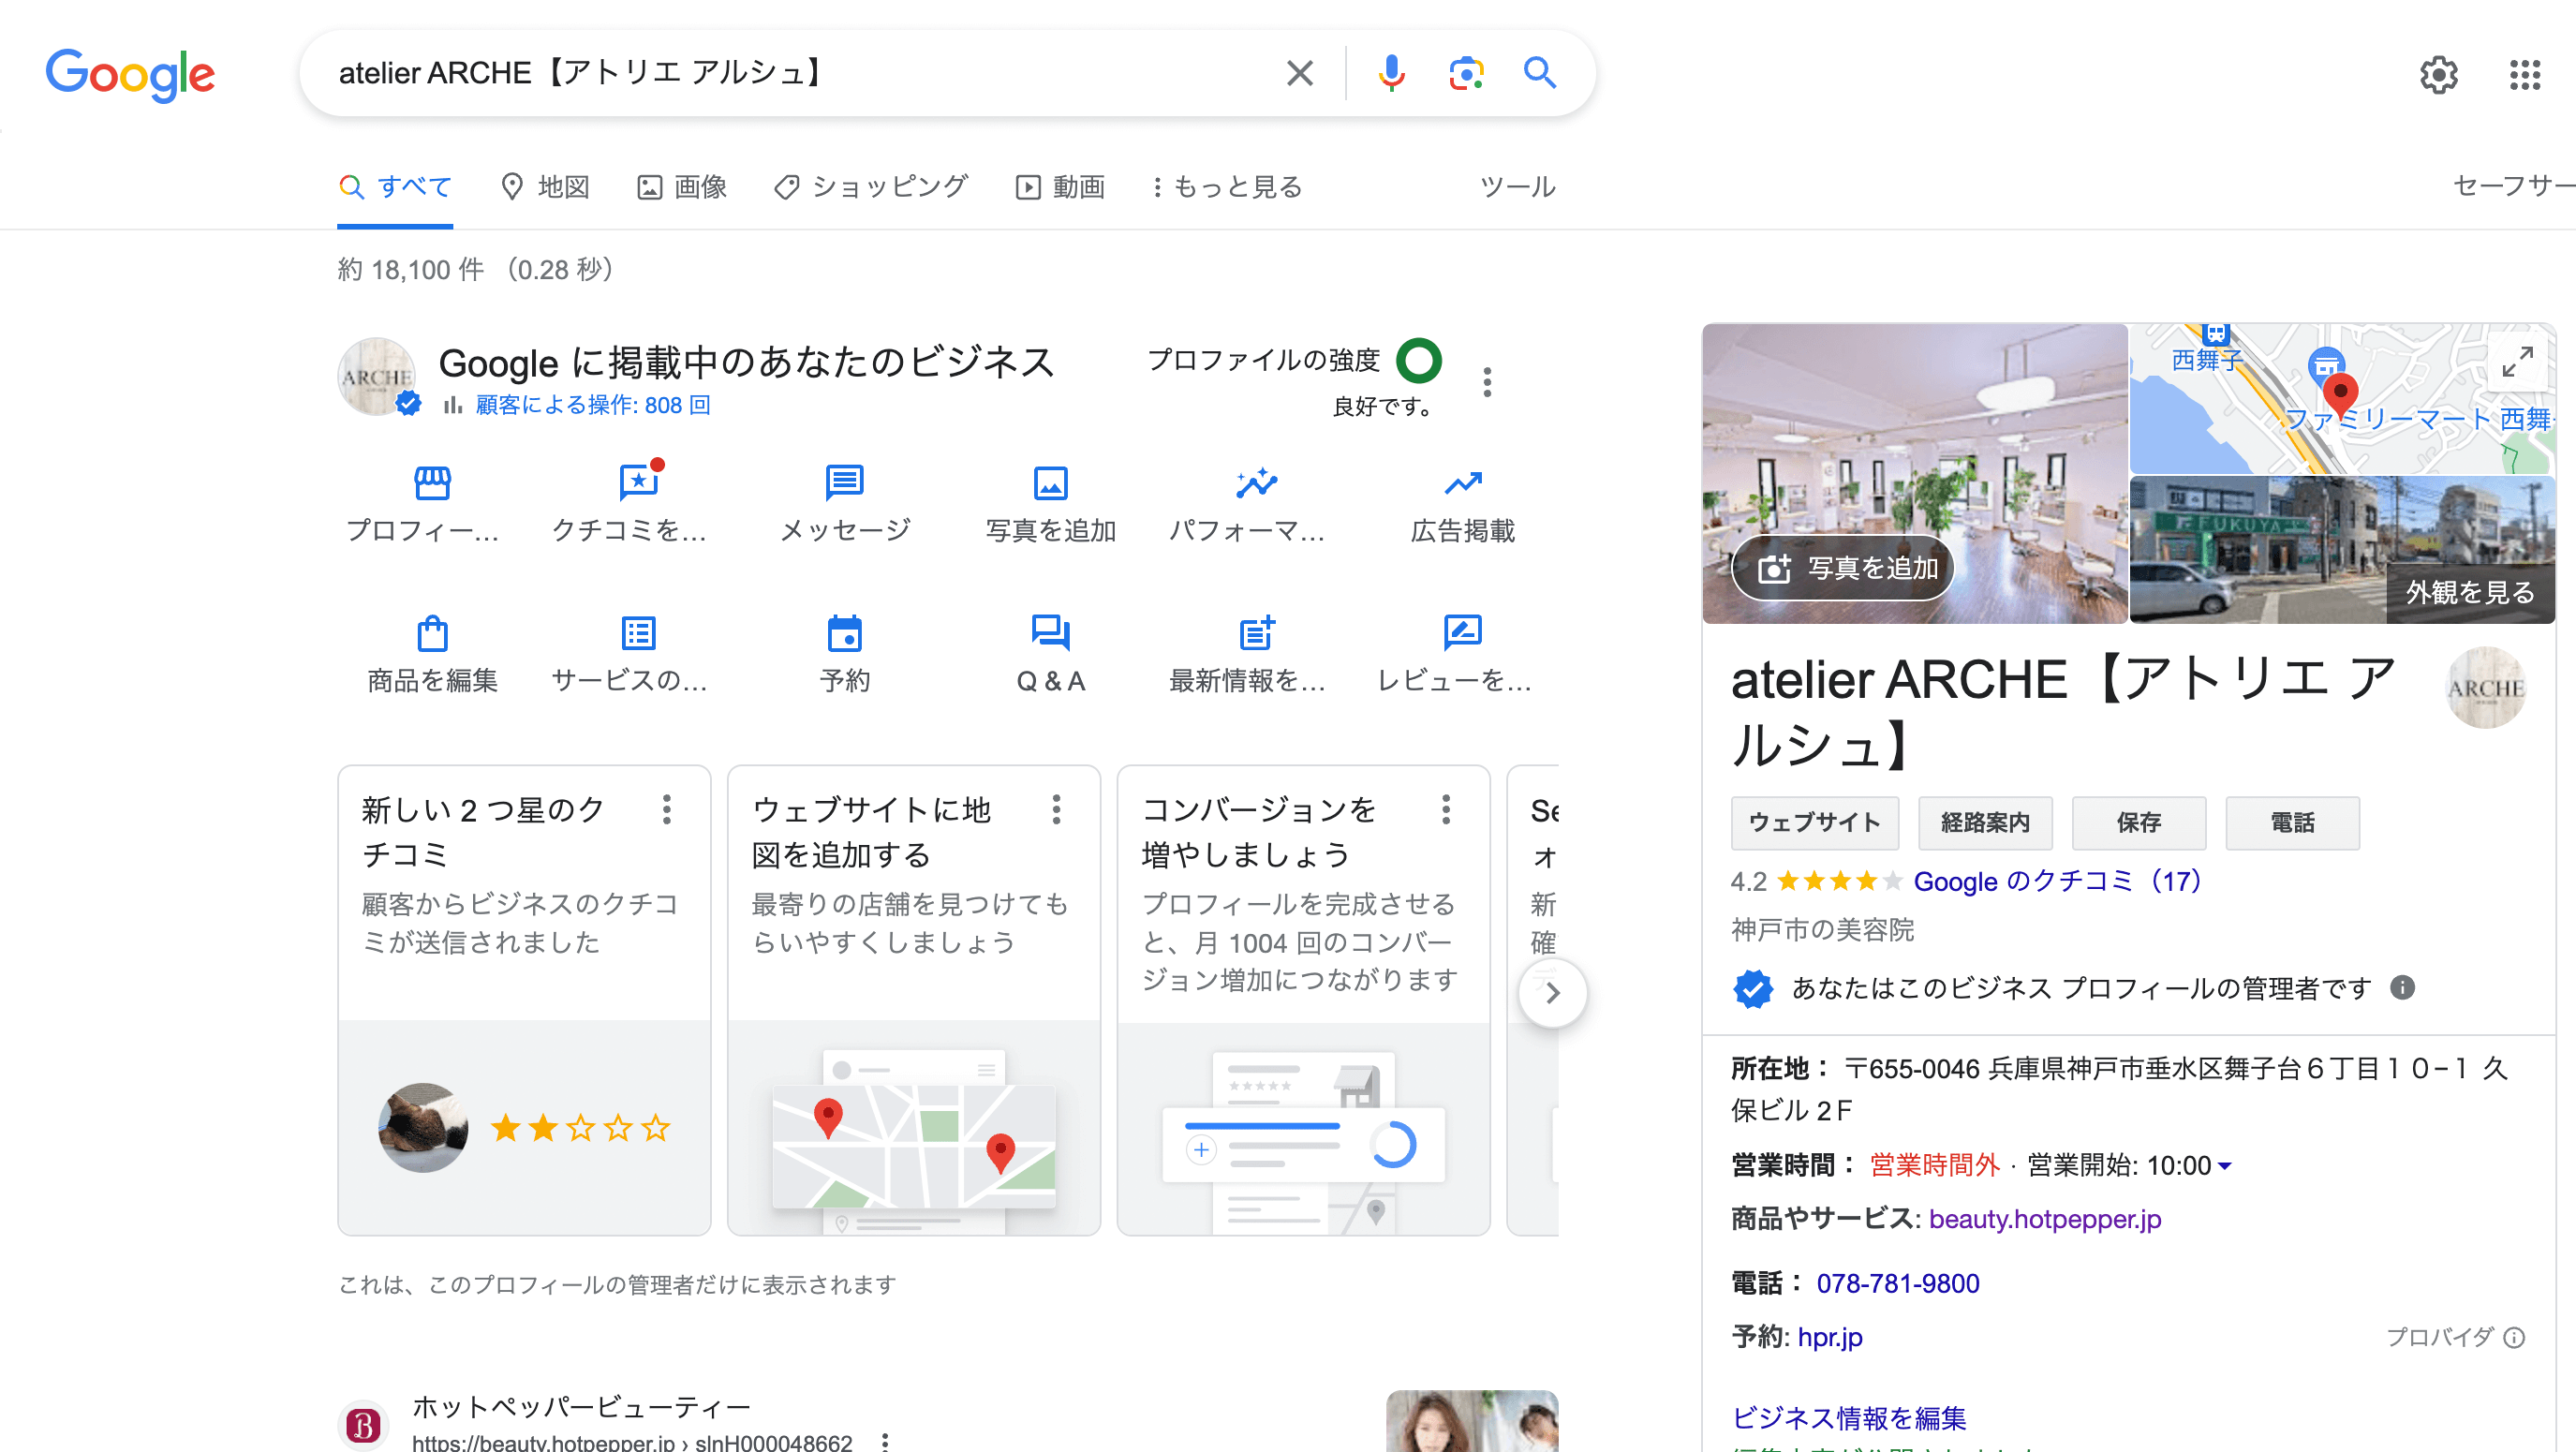The width and height of the screenshot is (2576, 1452).
Task: Open the settings gear icon
Action: [2438, 74]
